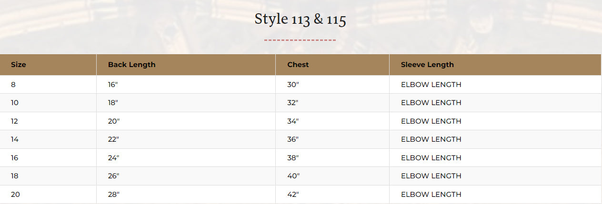The width and height of the screenshot is (602, 204).
Task: Click ELBOW LENGTH in the size 12 row
Action: [x=431, y=121]
